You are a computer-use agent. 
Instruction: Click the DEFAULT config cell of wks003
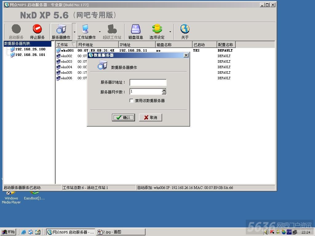[224, 61]
